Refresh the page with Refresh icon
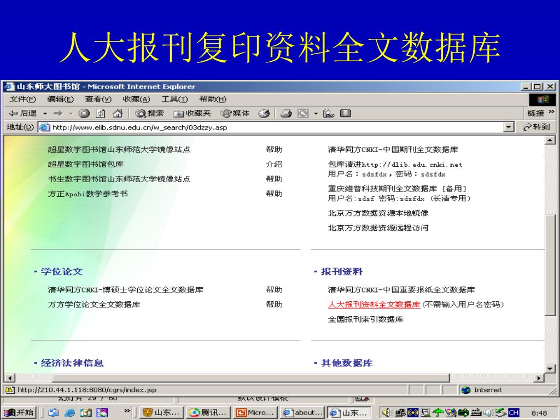Viewport: 560px width, 420px height. (101, 114)
